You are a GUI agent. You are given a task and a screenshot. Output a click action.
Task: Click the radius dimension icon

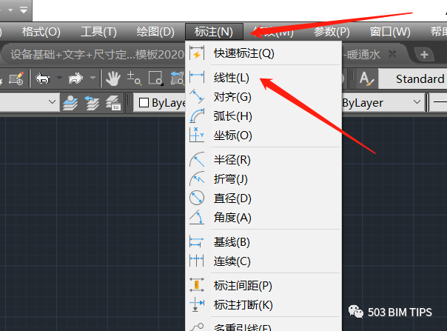click(197, 159)
